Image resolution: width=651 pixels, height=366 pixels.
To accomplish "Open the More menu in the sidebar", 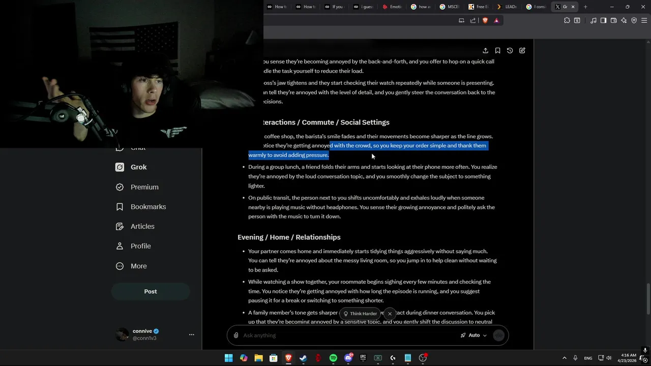I will tap(131, 266).
